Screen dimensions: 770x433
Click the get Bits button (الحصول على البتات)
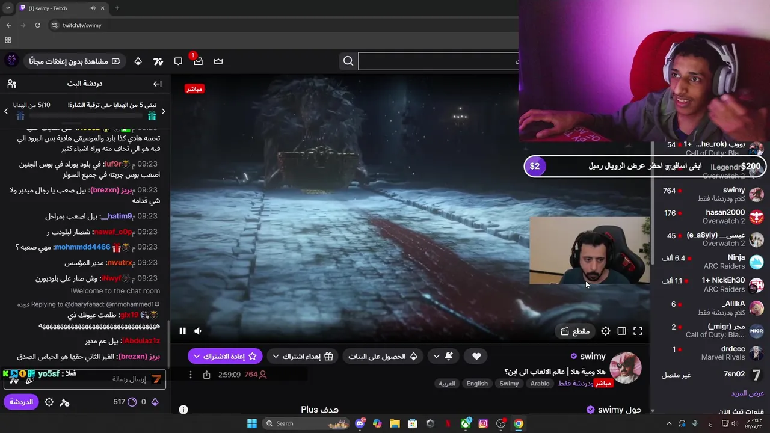point(383,356)
